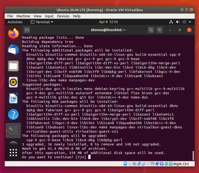Open Firefox from the Ubuntu dock
Screen dimensions: 199x173
13,34
